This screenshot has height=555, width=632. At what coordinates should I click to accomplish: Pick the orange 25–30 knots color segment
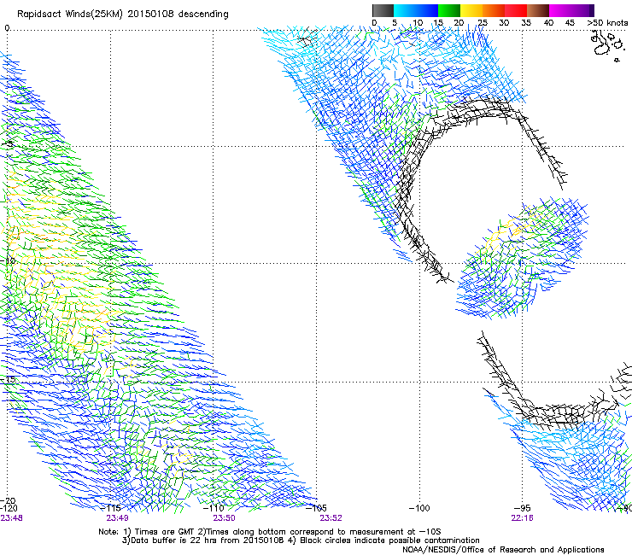494,10
